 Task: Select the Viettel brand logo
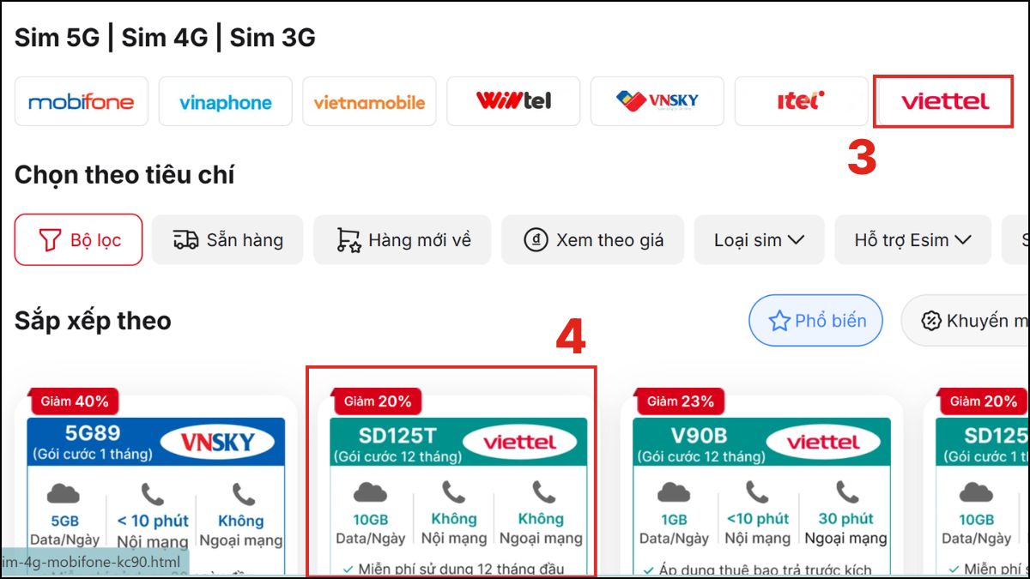pyautogui.click(x=942, y=100)
